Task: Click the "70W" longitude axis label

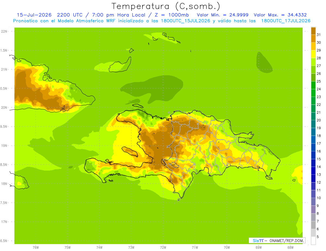Action: [227, 247]
